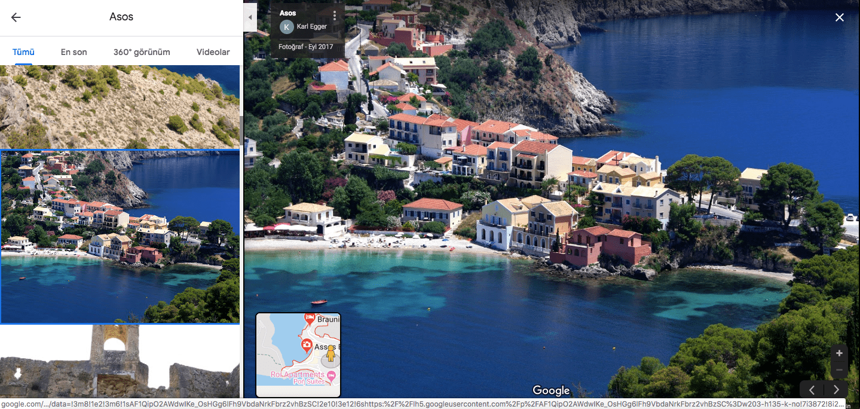Image resolution: width=860 pixels, height=409 pixels.
Task: Select the 360° görünüm tab
Action: coord(142,52)
